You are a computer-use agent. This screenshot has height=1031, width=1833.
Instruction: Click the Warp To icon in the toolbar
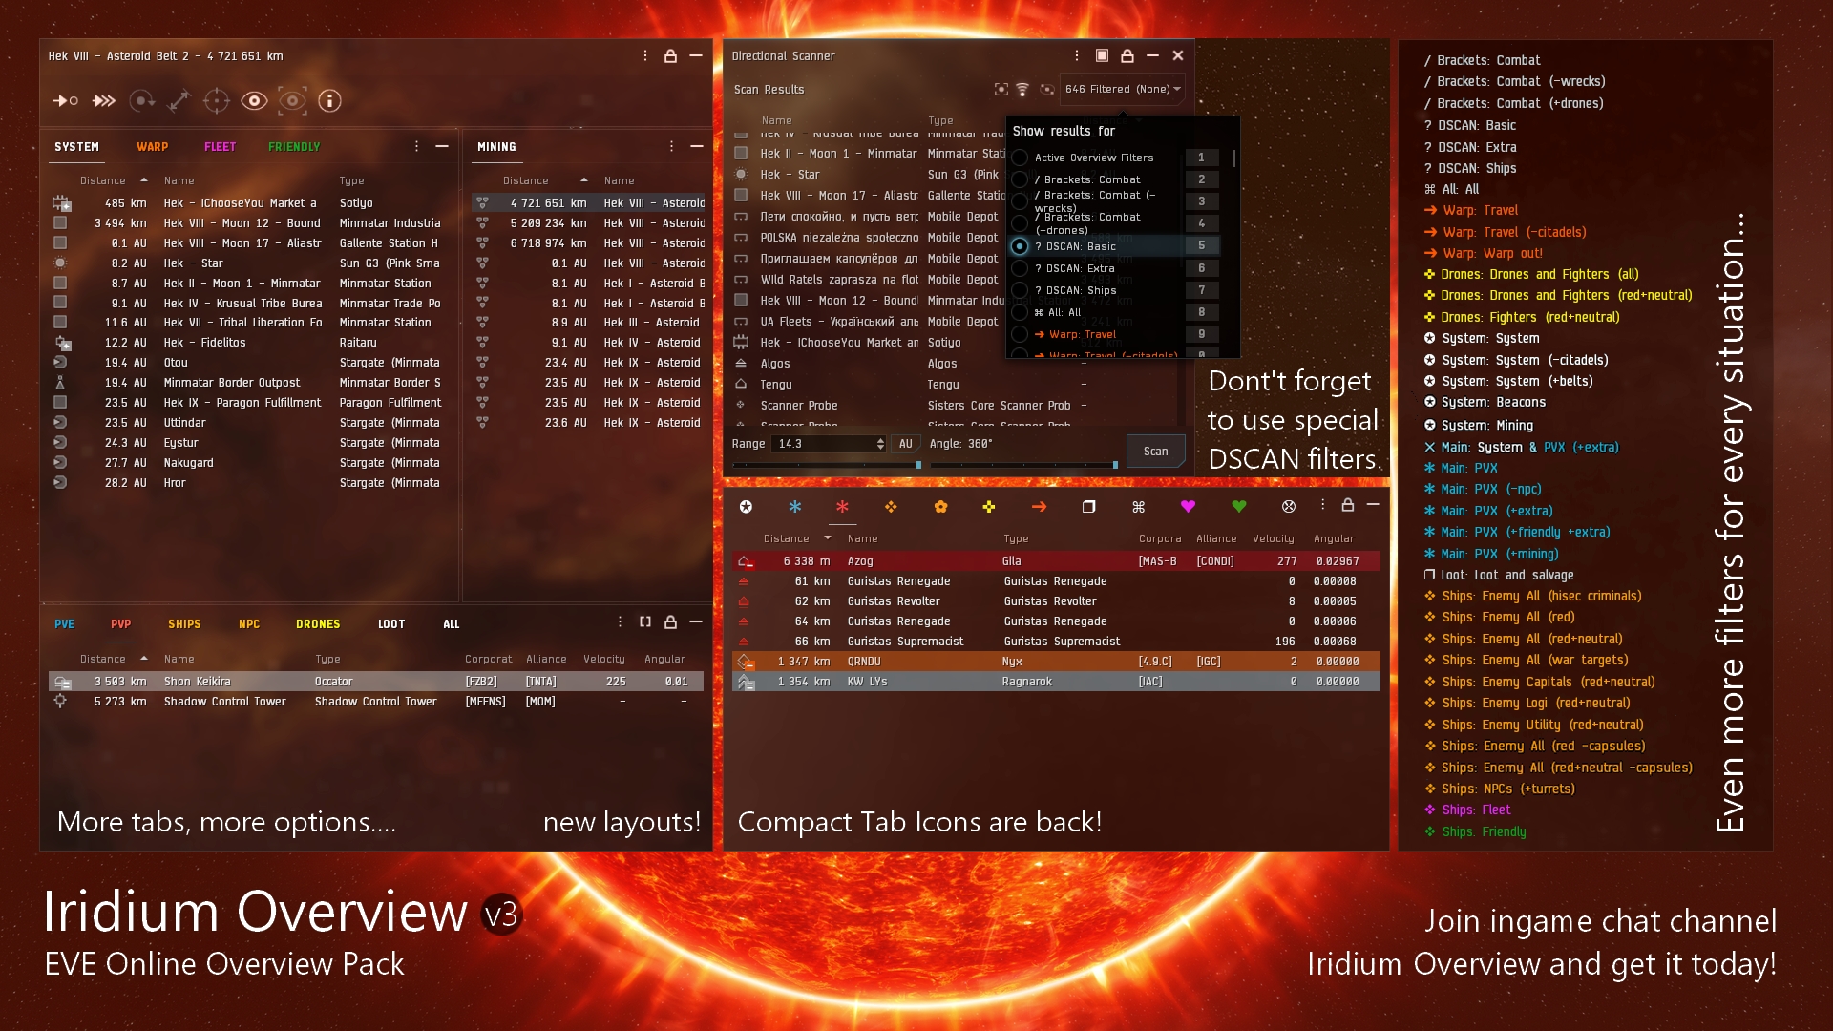103,100
